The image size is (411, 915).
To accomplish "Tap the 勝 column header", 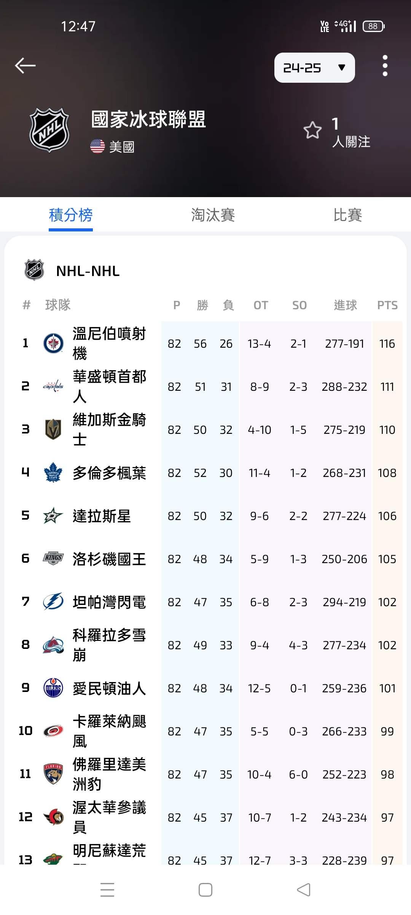I will click(x=202, y=305).
